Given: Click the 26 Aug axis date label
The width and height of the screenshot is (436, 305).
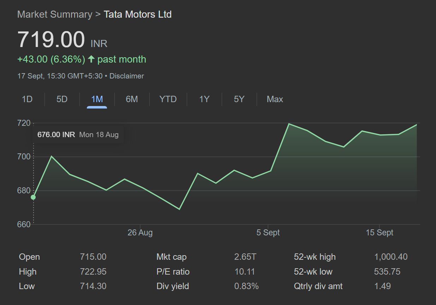Looking at the screenshot, I should pyautogui.click(x=140, y=233).
